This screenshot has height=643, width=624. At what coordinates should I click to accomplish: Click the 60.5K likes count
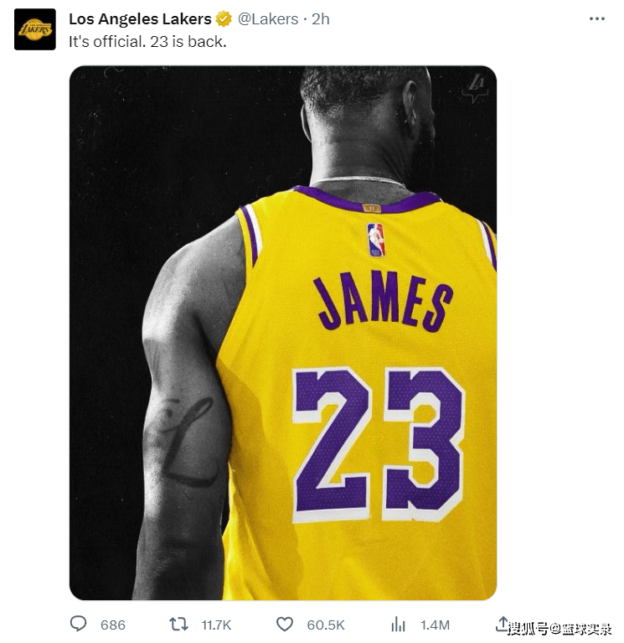click(x=326, y=625)
